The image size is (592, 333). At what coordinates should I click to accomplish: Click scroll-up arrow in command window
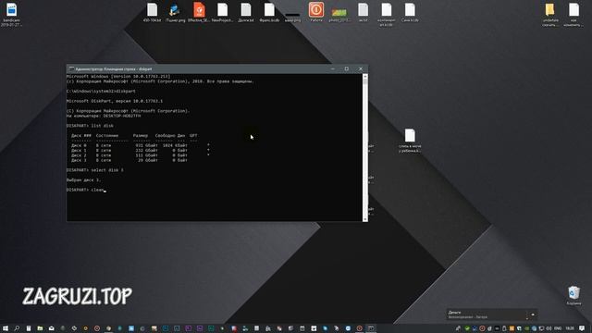(365, 76)
